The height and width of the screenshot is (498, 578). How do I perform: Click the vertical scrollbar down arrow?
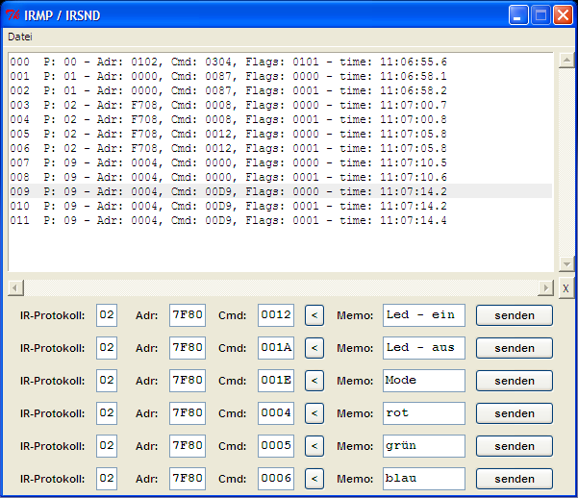(x=566, y=264)
